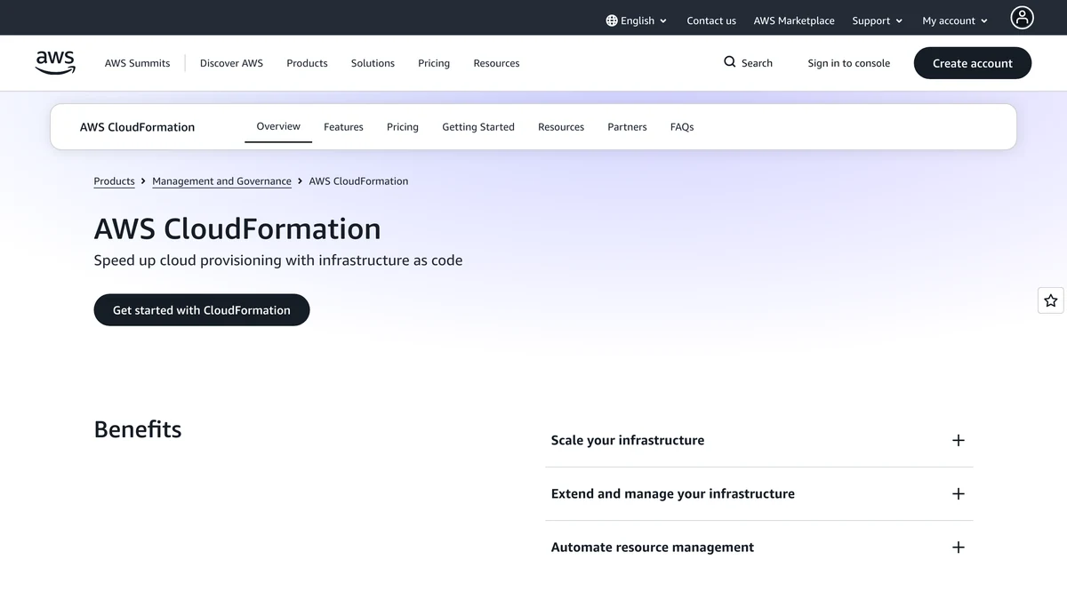Open the Resources menu in main navigation
Image resolution: width=1067 pixels, height=600 pixels.
pyautogui.click(x=496, y=63)
